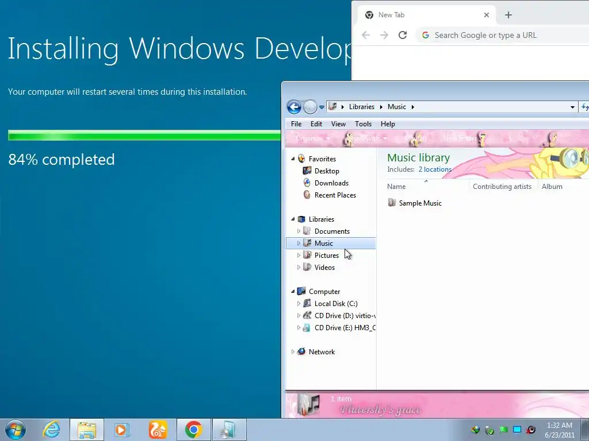The height and width of the screenshot is (441, 589).
Task: Open a new tab in Chrome
Action: pyautogui.click(x=508, y=15)
